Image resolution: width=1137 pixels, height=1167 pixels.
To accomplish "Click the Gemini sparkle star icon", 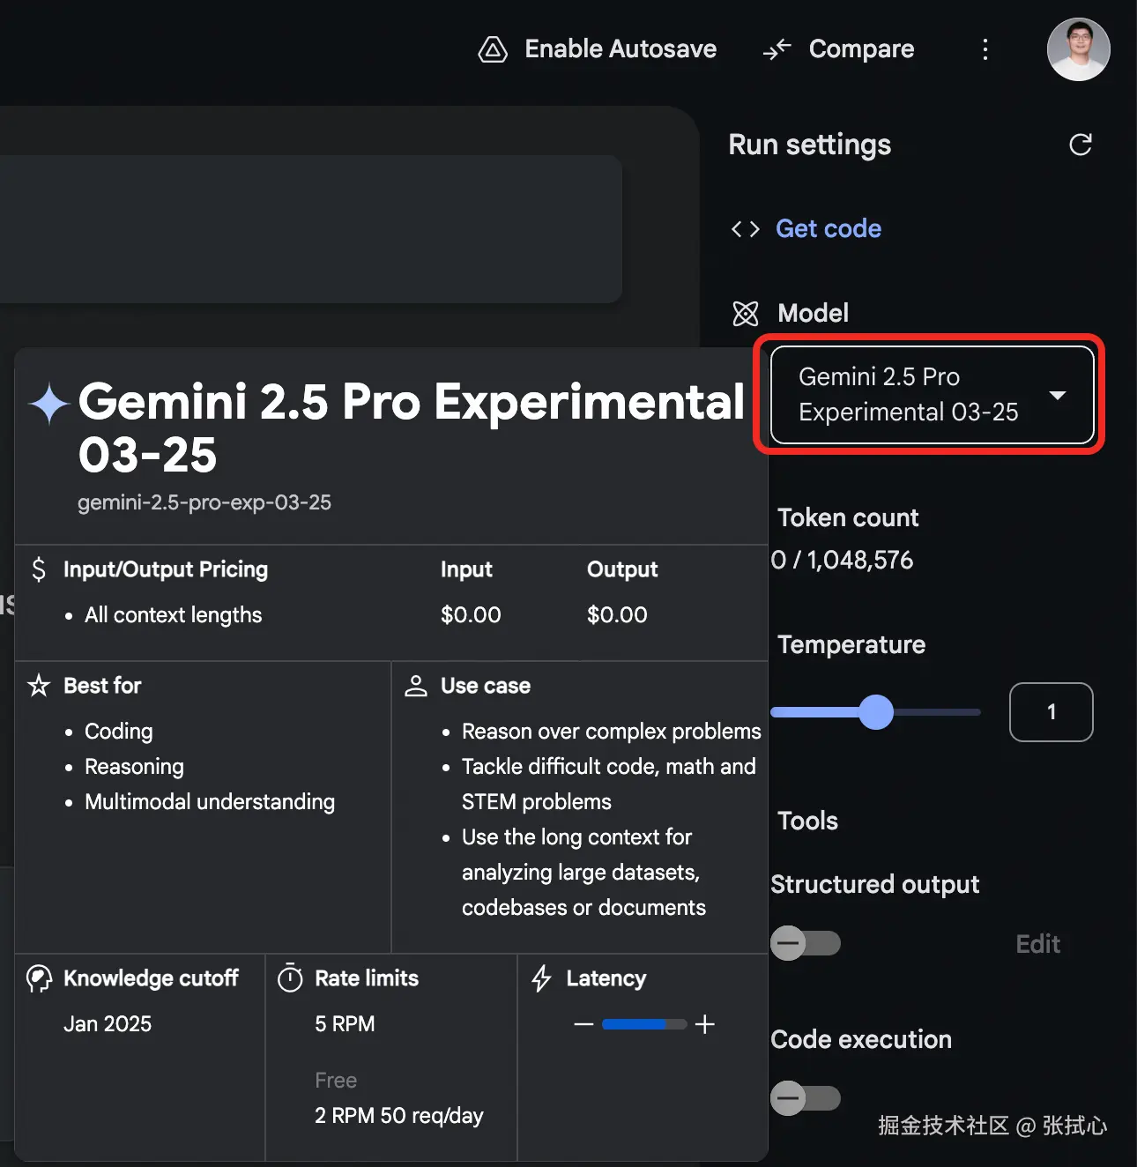I will [x=49, y=404].
